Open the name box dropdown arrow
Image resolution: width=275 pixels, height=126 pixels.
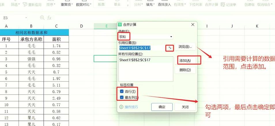click(x=26, y=18)
